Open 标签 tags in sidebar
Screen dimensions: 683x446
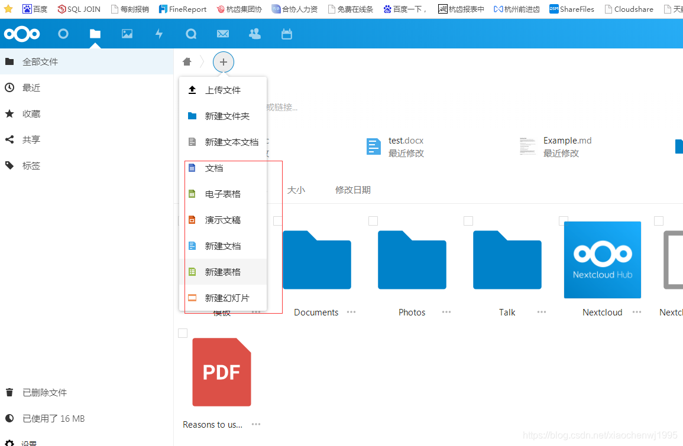click(87, 166)
